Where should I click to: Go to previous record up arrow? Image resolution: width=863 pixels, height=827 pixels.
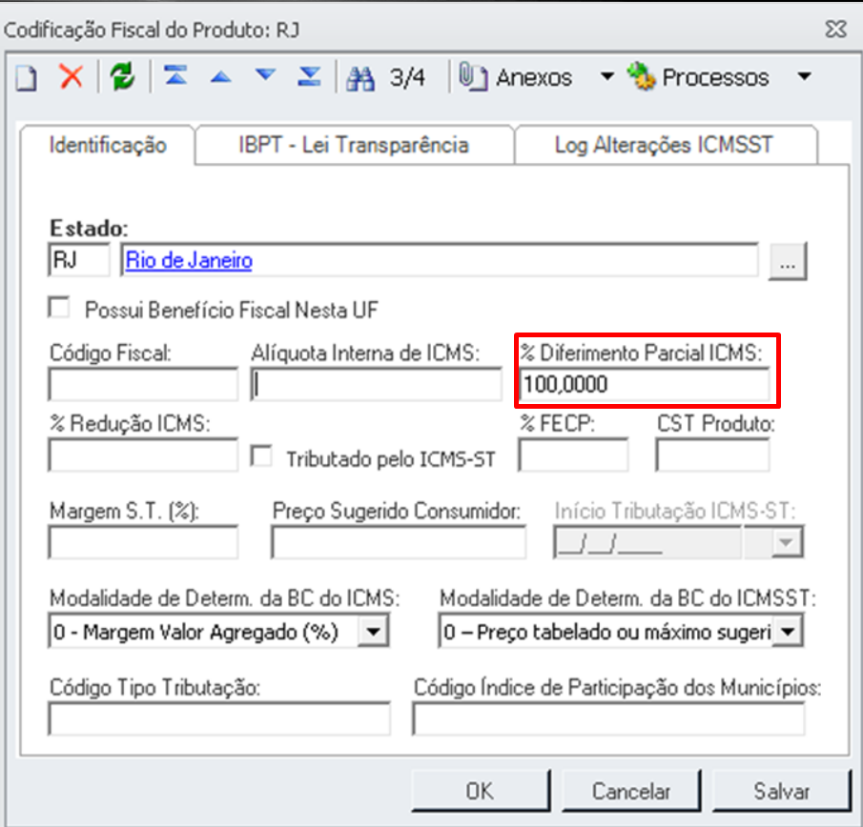(220, 76)
